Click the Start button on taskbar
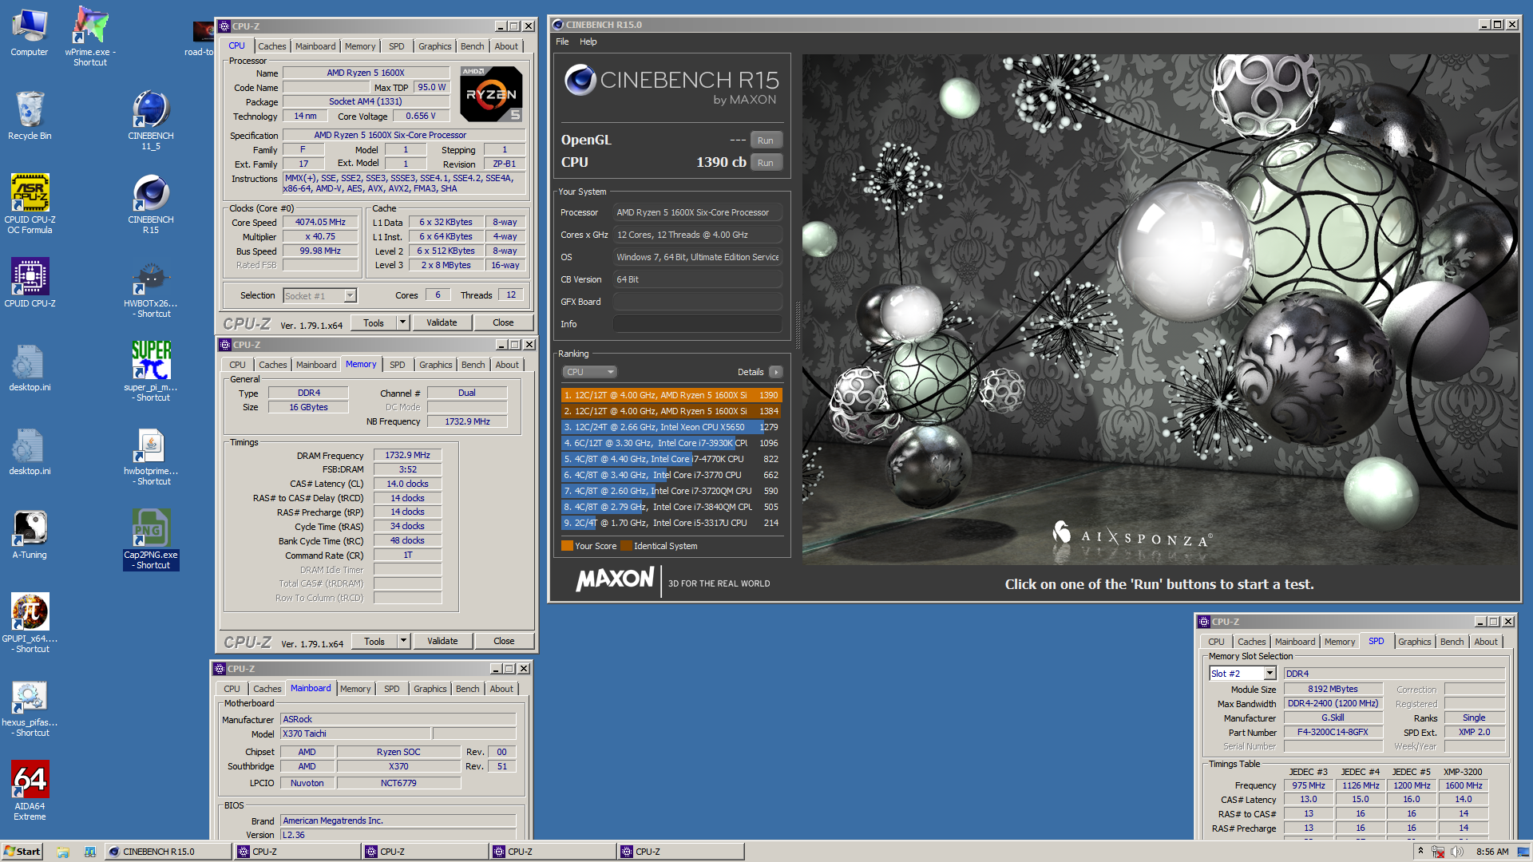The width and height of the screenshot is (1533, 862). [22, 852]
